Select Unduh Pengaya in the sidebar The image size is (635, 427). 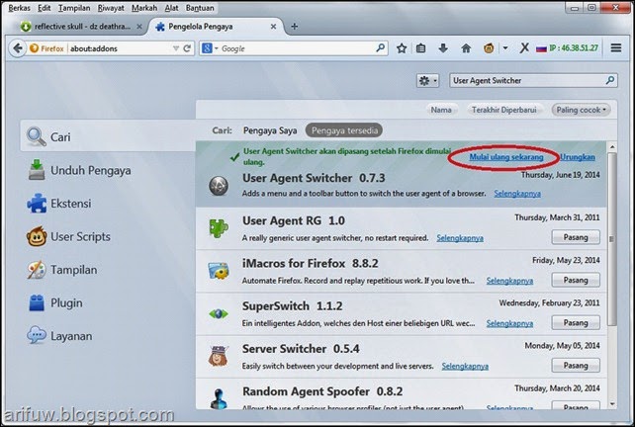(x=108, y=170)
